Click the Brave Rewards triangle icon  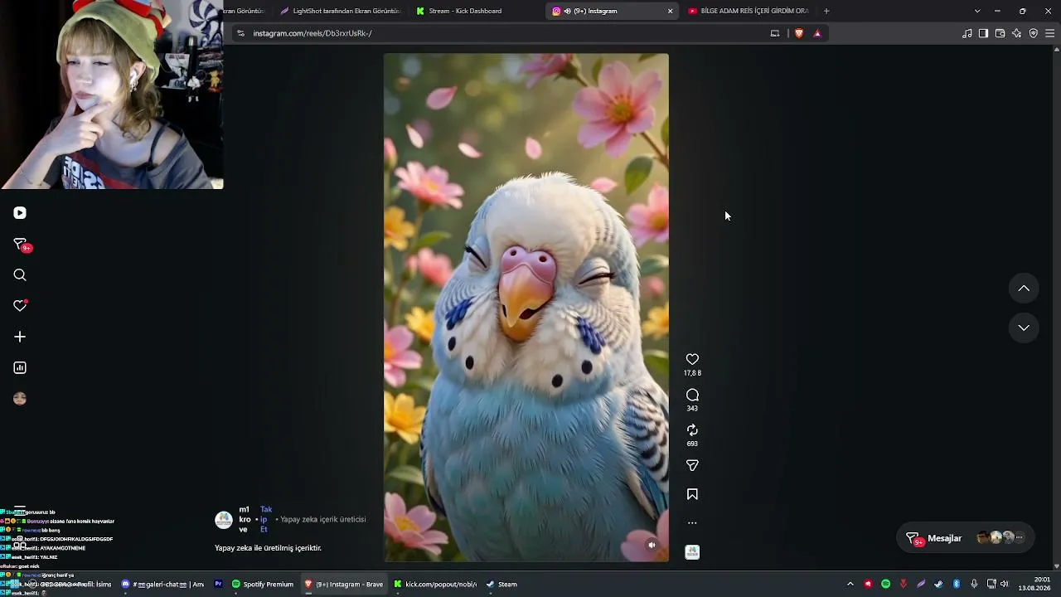(817, 33)
